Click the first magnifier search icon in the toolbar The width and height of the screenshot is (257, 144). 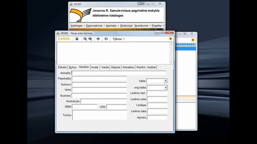pyautogui.click(x=85, y=39)
